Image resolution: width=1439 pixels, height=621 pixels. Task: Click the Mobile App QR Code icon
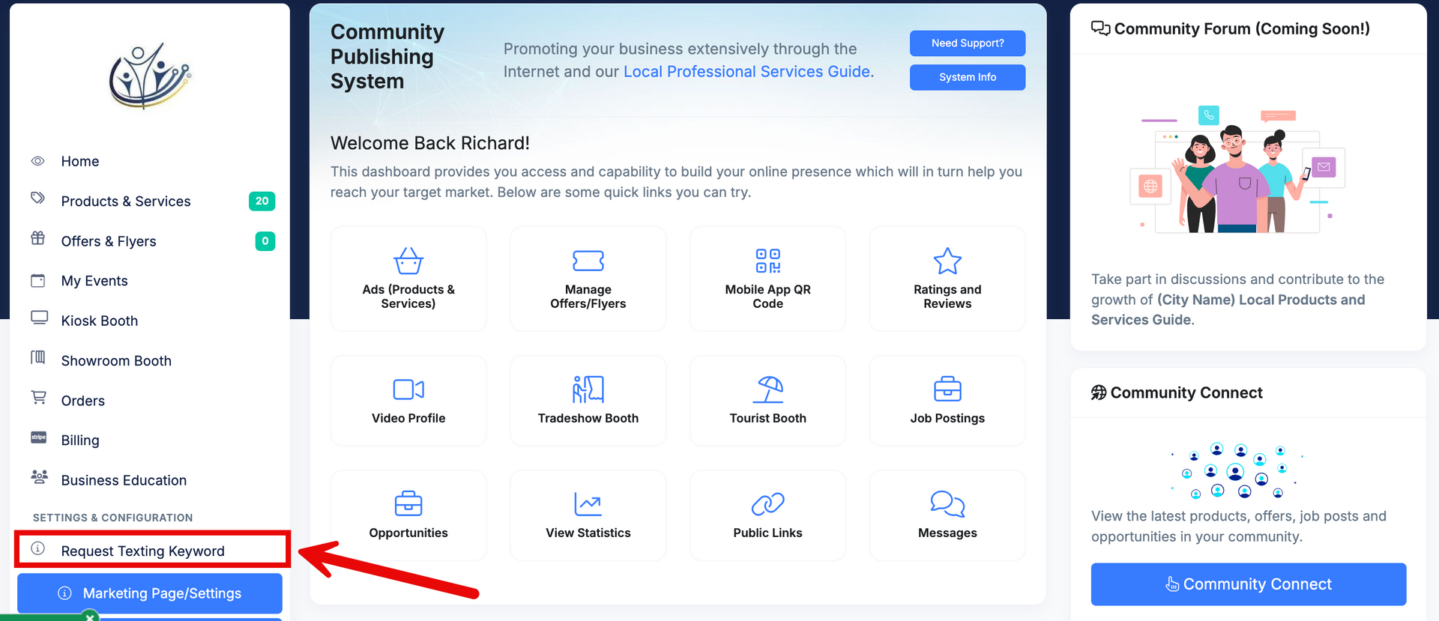tap(767, 261)
